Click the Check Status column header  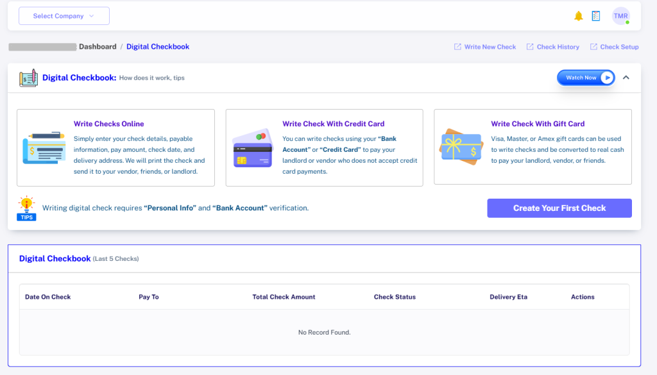(395, 297)
